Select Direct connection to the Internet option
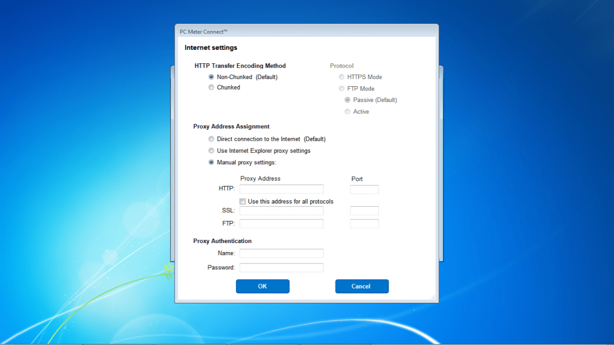This screenshot has width=614, height=345. click(x=211, y=139)
